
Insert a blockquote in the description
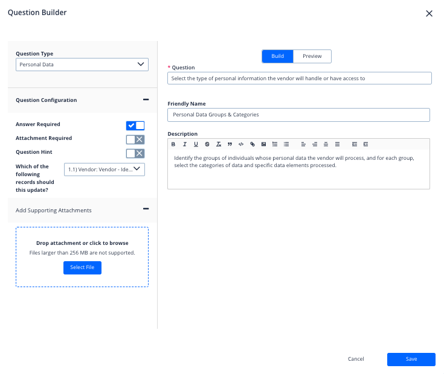tap(230, 144)
